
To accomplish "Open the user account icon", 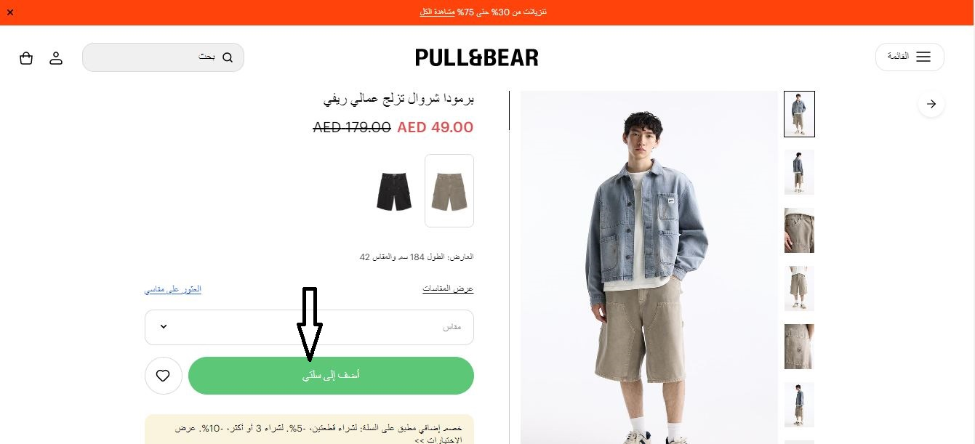I will (x=56, y=58).
